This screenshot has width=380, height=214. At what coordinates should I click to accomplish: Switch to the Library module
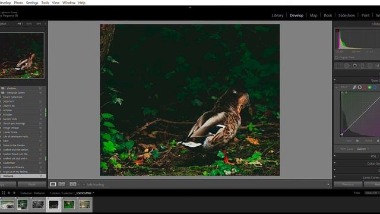pos(277,15)
